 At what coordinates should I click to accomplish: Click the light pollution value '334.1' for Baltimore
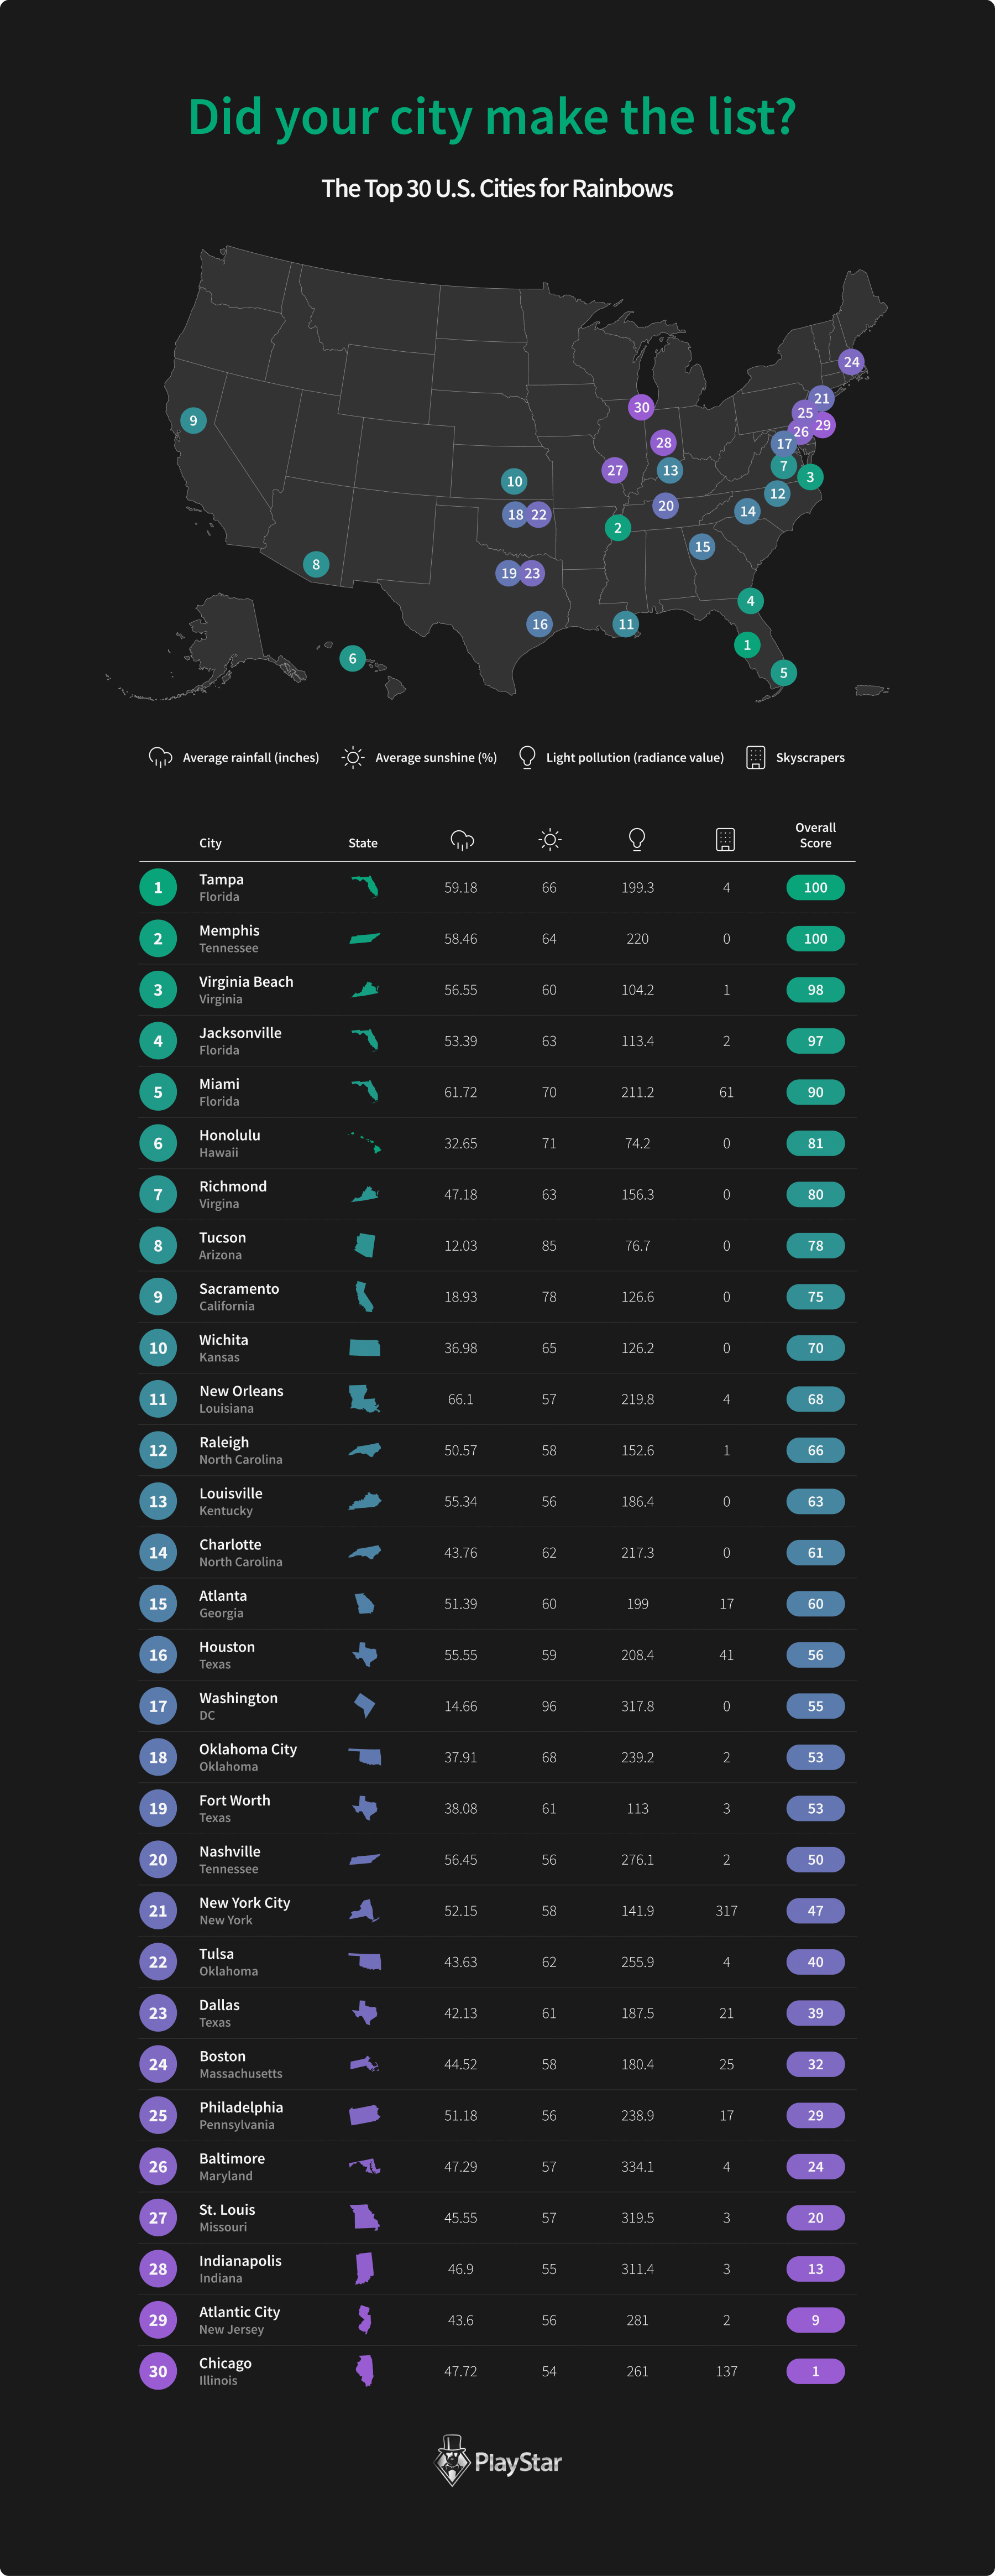click(637, 2166)
